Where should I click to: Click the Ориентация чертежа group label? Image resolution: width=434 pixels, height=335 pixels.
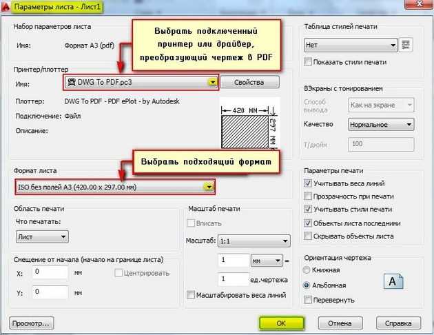[x=338, y=258]
